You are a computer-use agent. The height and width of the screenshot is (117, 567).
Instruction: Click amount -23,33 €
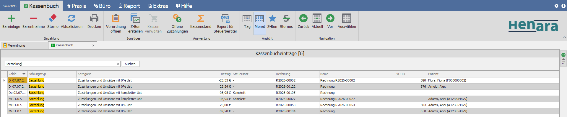225,80
